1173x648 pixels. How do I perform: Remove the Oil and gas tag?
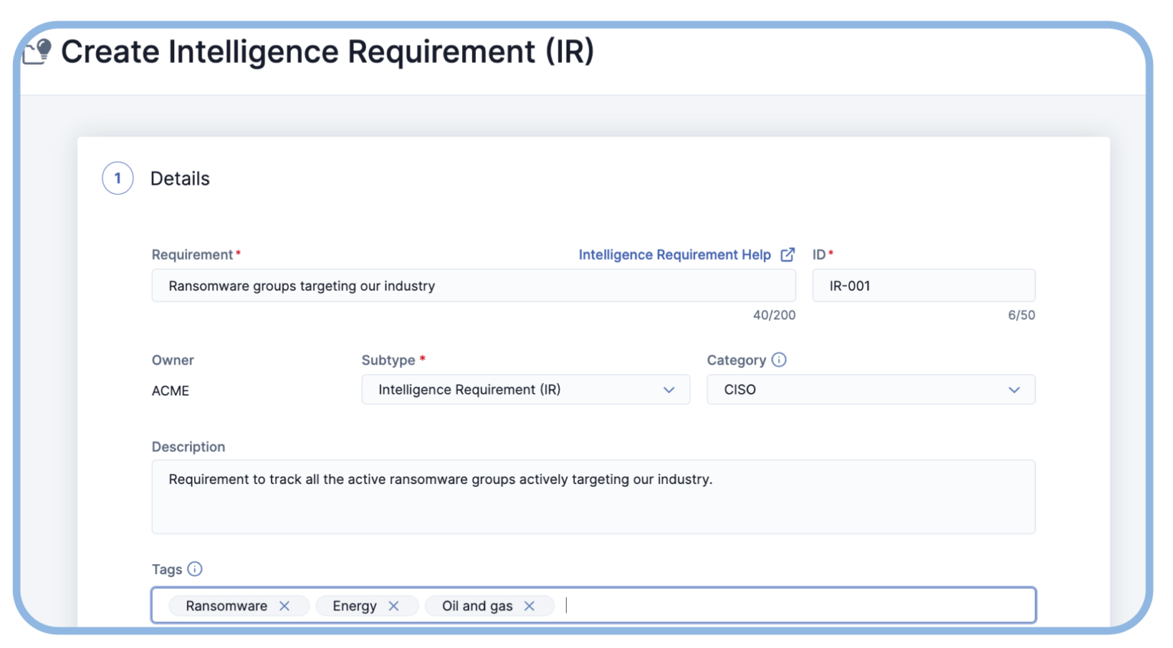(530, 605)
